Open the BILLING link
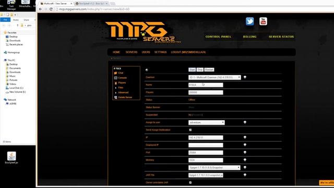334x188 pixels. pyautogui.click(x=249, y=37)
